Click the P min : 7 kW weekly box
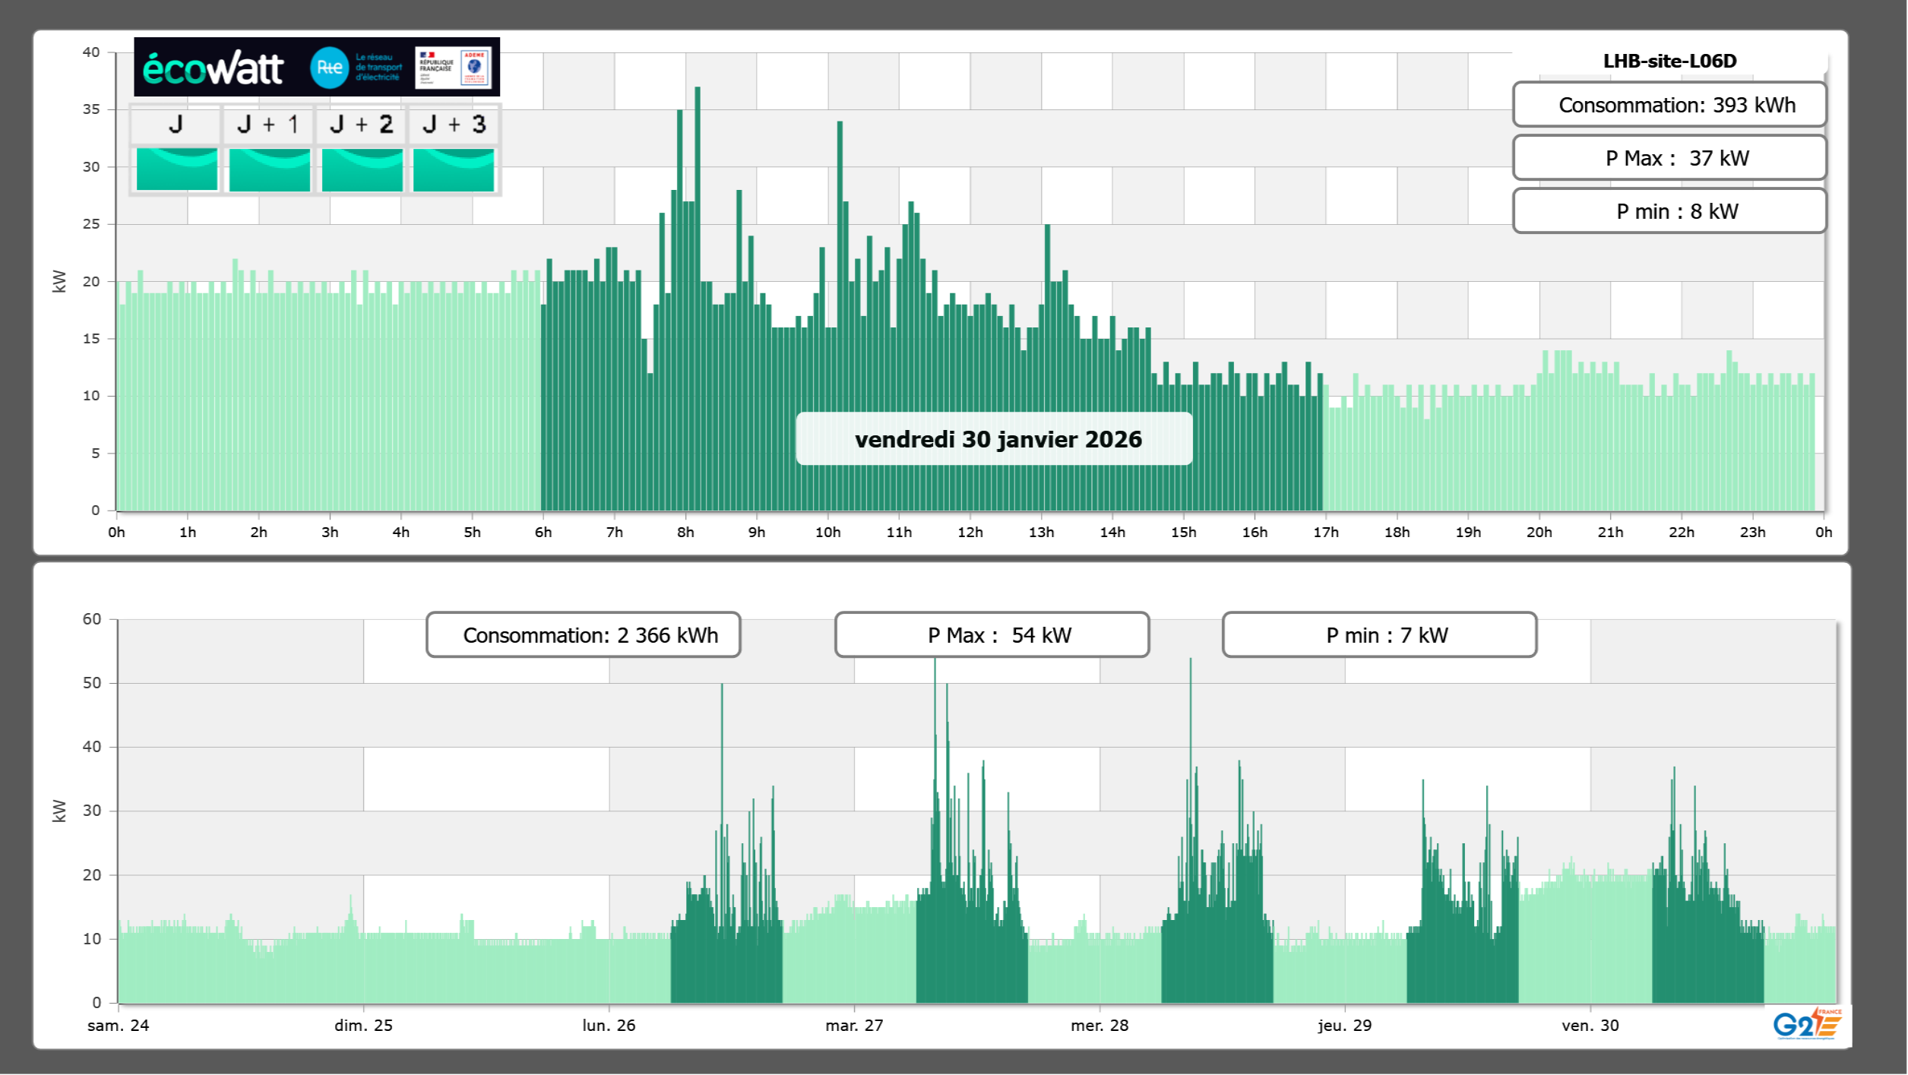This screenshot has width=1908, height=1075. (x=1379, y=635)
